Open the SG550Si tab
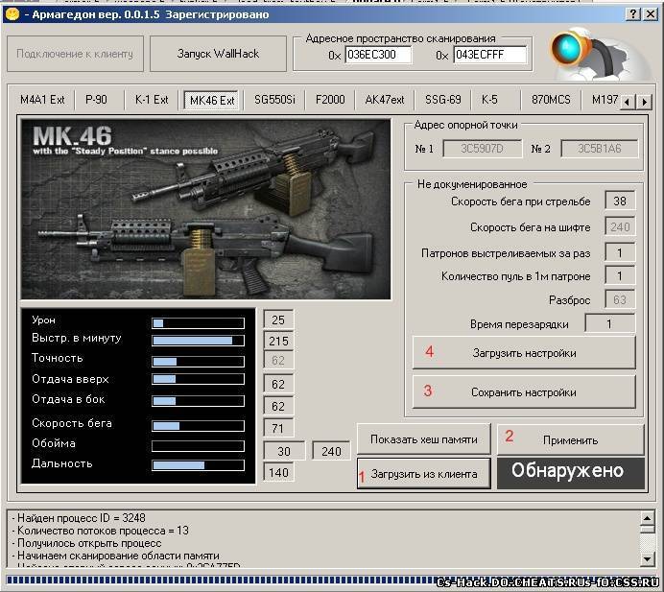This screenshot has height=592, width=664. point(274,100)
